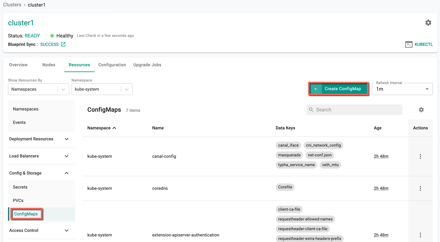Image resolution: width=440 pixels, height=242 pixels.
Task: Open actions menu for extension-apiserver-authentication row
Action: click(420, 235)
